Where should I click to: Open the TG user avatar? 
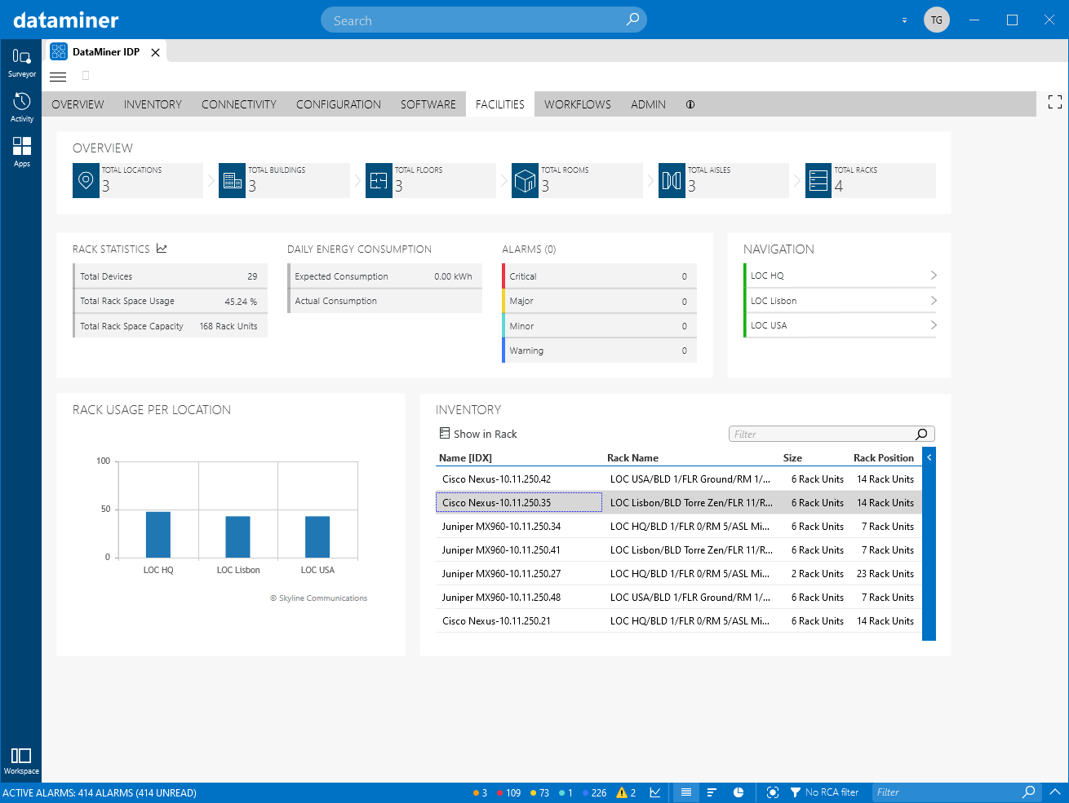click(937, 20)
